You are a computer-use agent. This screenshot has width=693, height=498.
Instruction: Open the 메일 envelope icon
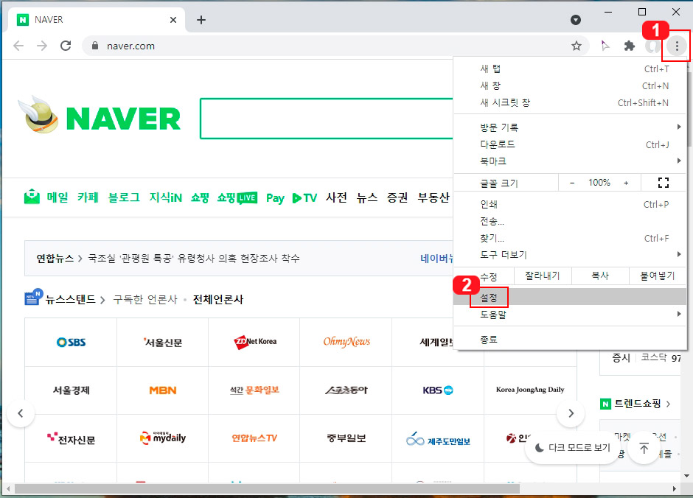(32, 197)
